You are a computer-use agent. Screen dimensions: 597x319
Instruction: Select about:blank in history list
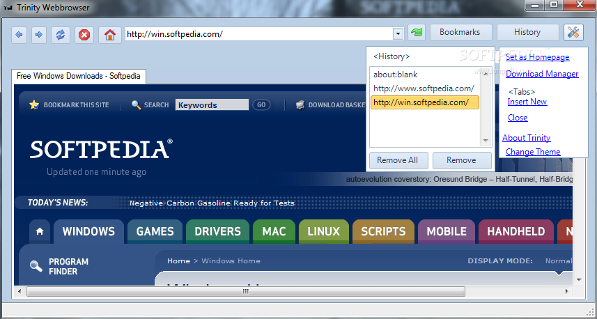[396, 75]
